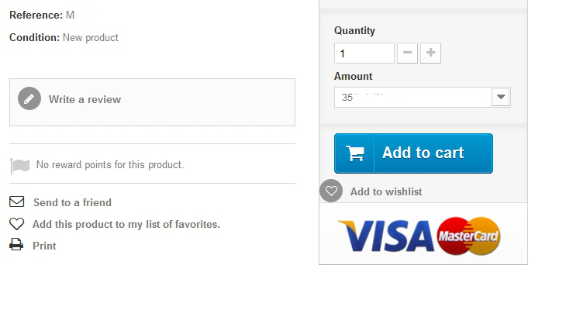Image resolution: width=566 pixels, height=310 pixels.
Task: Click the reward points flag icon
Action: 20,166
